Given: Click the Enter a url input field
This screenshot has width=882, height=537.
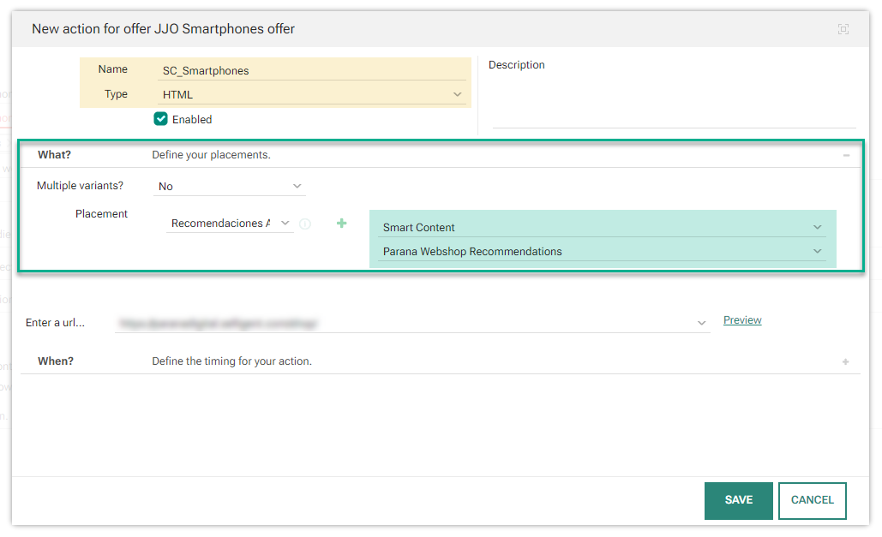Looking at the screenshot, I should tap(403, 323).
